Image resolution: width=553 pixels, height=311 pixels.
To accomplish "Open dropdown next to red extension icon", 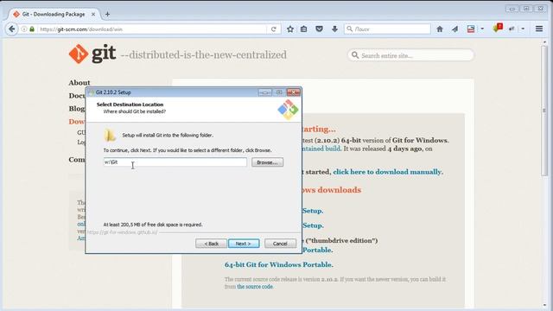I will point(482,29).
